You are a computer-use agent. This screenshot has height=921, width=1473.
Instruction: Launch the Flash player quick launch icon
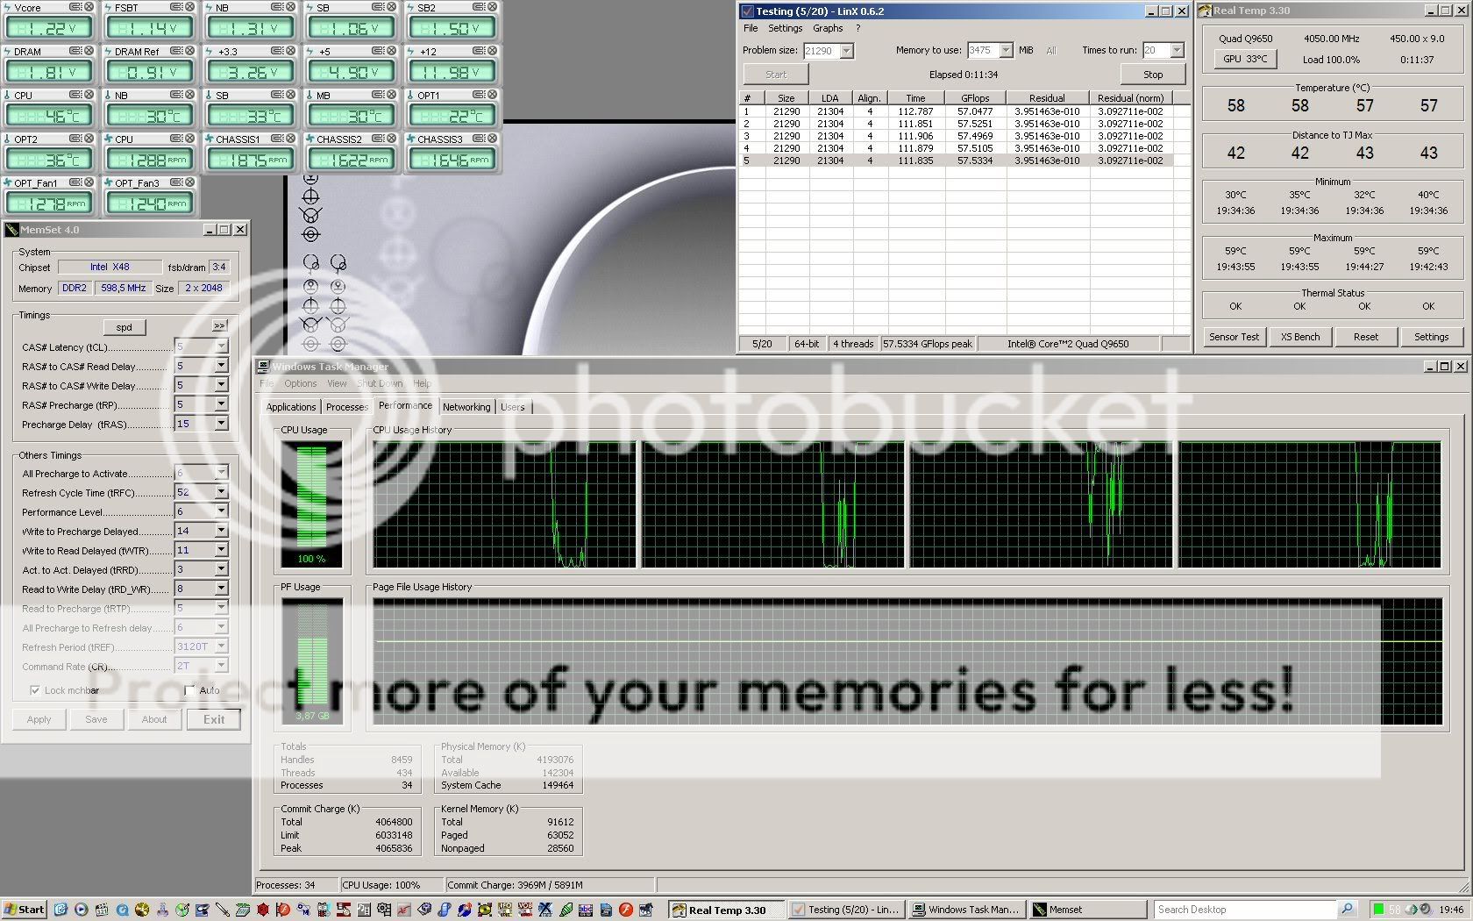pos(626,910)
